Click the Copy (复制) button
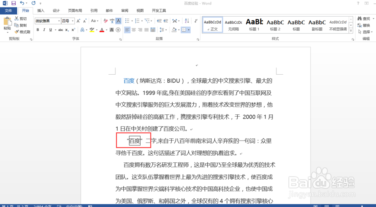This screenshot has width=376, height=207. click(20, 25)
